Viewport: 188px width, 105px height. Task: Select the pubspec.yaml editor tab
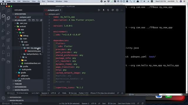pos(53,10)
